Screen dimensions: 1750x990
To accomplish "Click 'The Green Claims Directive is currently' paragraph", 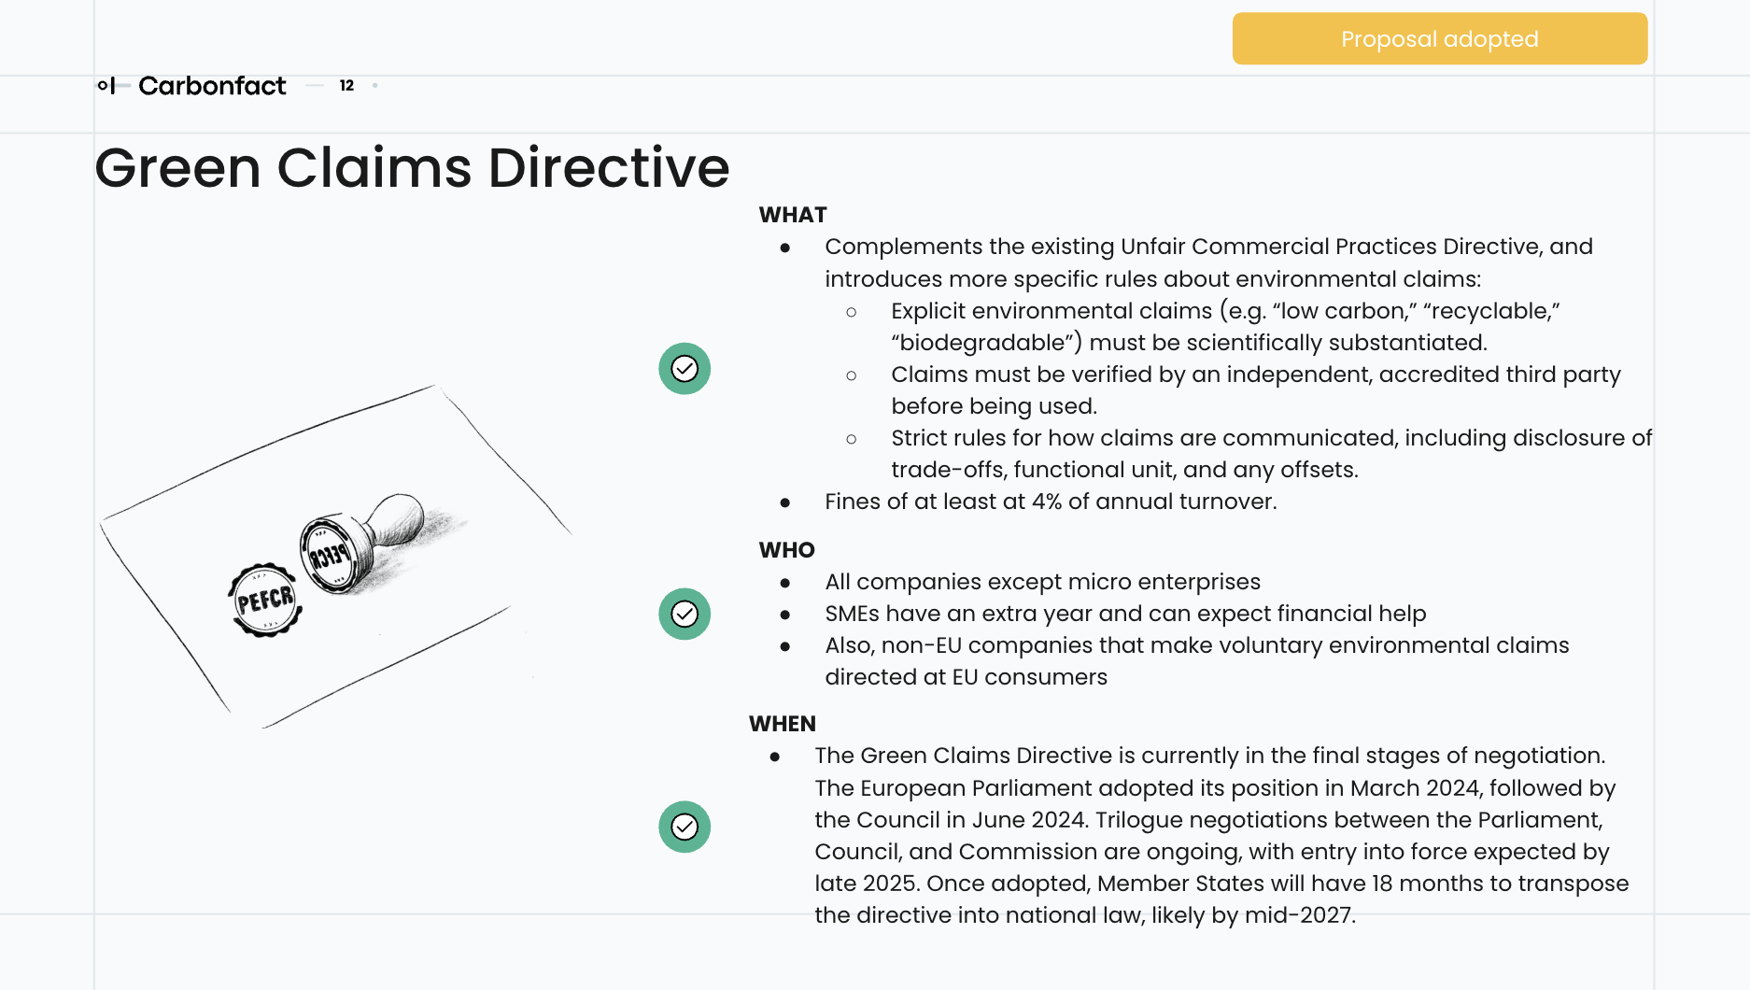I will click(x=1221, y=835).
